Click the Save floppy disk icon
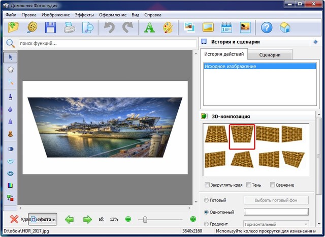This screenshot has height=237, width=325. click(51, 27)
